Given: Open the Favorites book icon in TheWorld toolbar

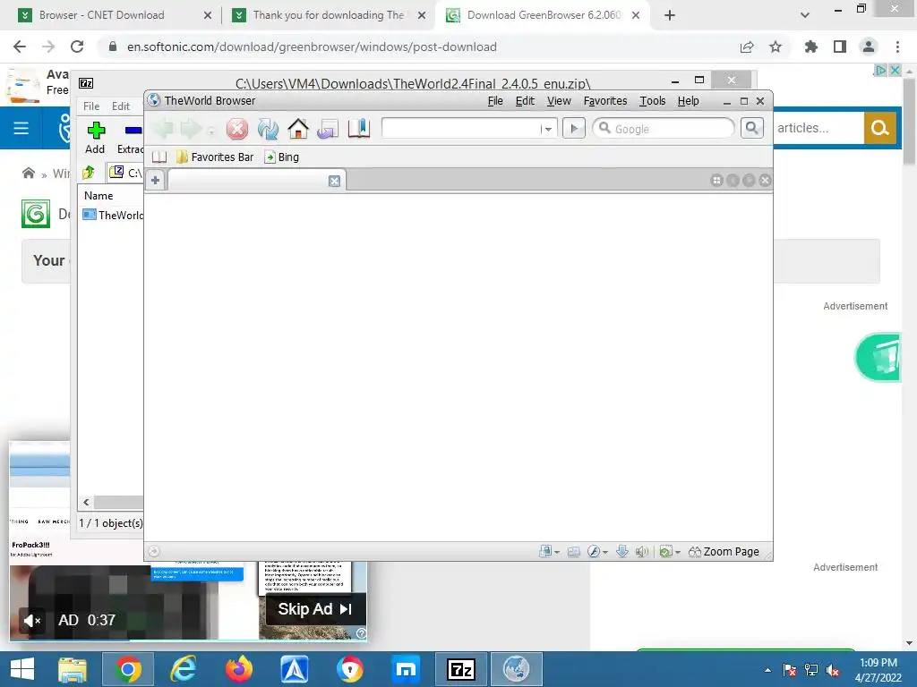Looking at the screenshot, I should coord(358,129).
